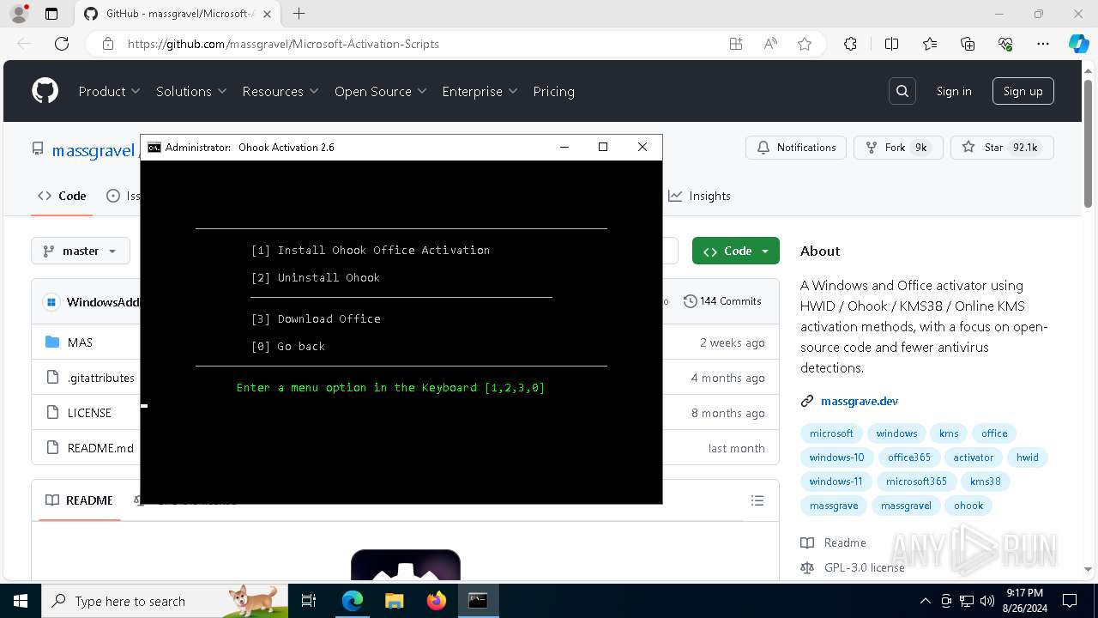Viewport: 1098px width, 618px height.
Task: Open README outline list icon
Action: 757,500
